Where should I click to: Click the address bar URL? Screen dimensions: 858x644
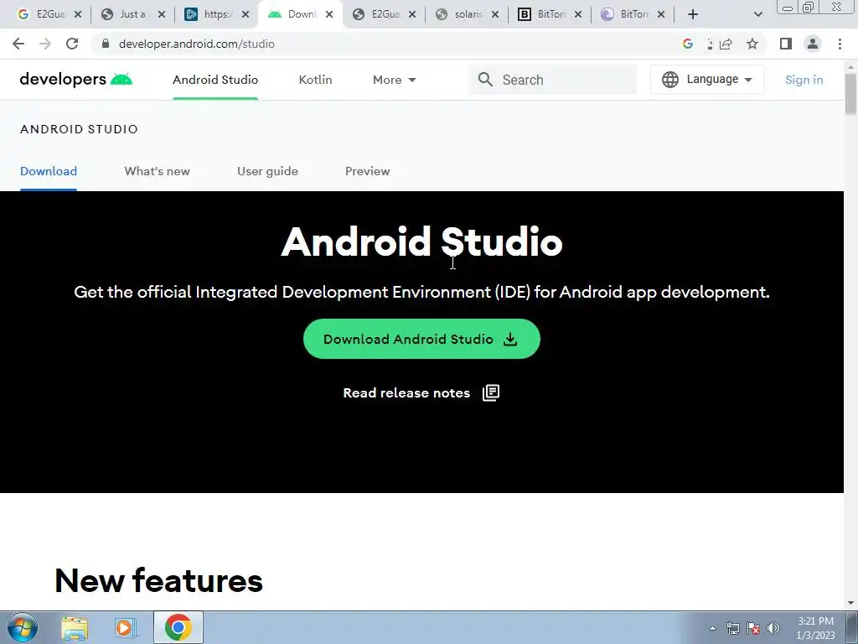(196, 44)
